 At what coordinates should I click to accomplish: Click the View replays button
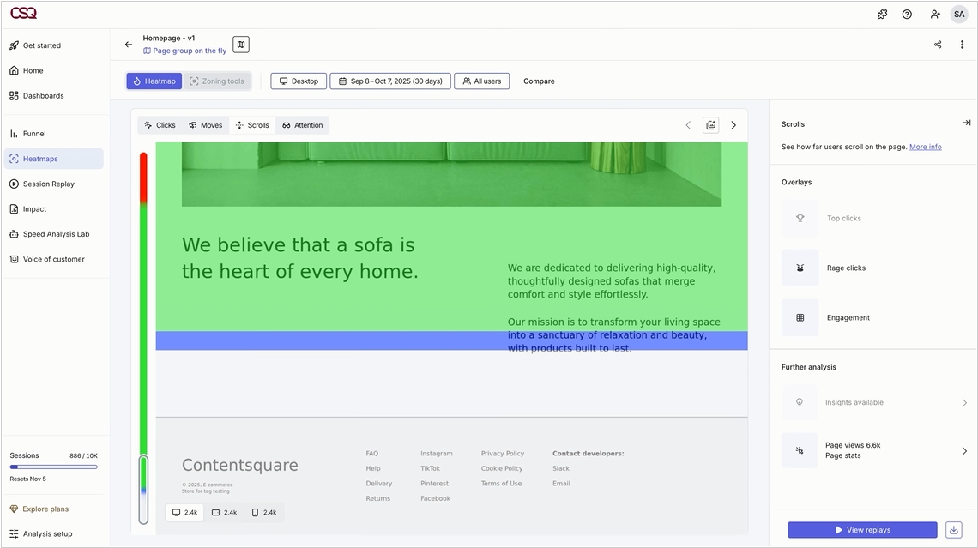862,530
